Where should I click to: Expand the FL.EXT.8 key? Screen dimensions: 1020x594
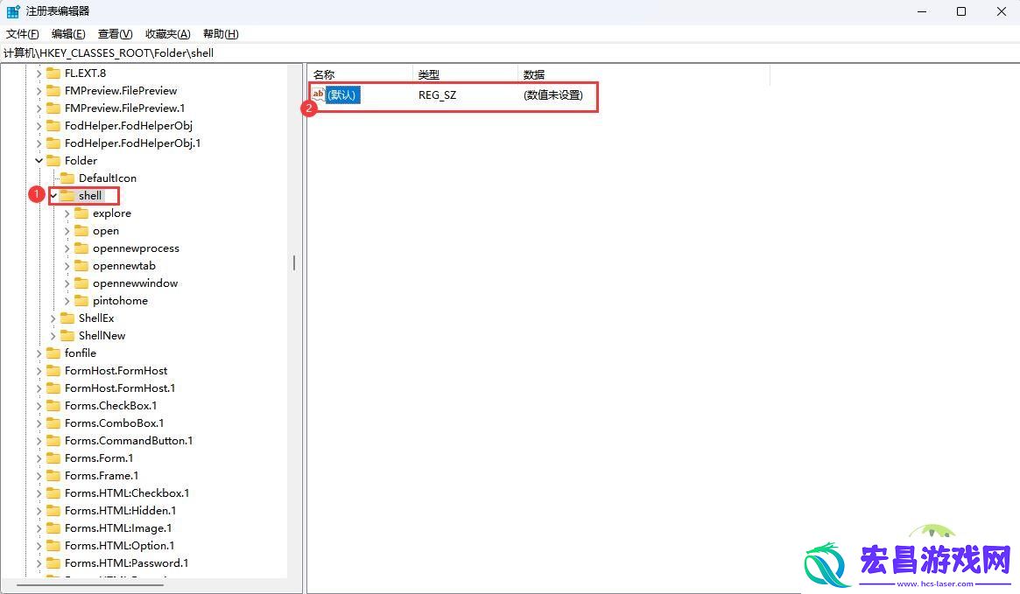39,73
